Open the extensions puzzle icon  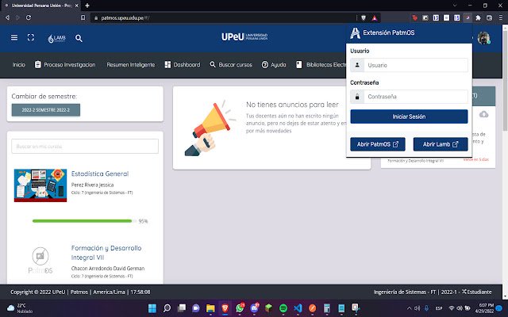pyautogui.click(x=478, y=17)
